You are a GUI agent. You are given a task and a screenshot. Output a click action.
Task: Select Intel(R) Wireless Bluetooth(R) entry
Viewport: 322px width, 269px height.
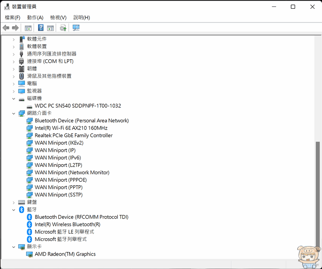coord(68,224)
